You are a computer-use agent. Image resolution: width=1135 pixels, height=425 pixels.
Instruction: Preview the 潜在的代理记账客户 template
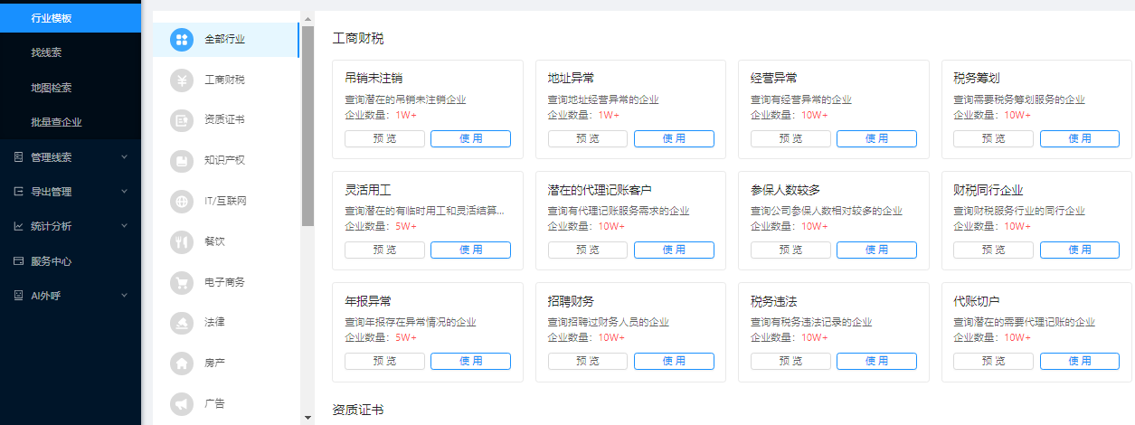click(588, 250)
